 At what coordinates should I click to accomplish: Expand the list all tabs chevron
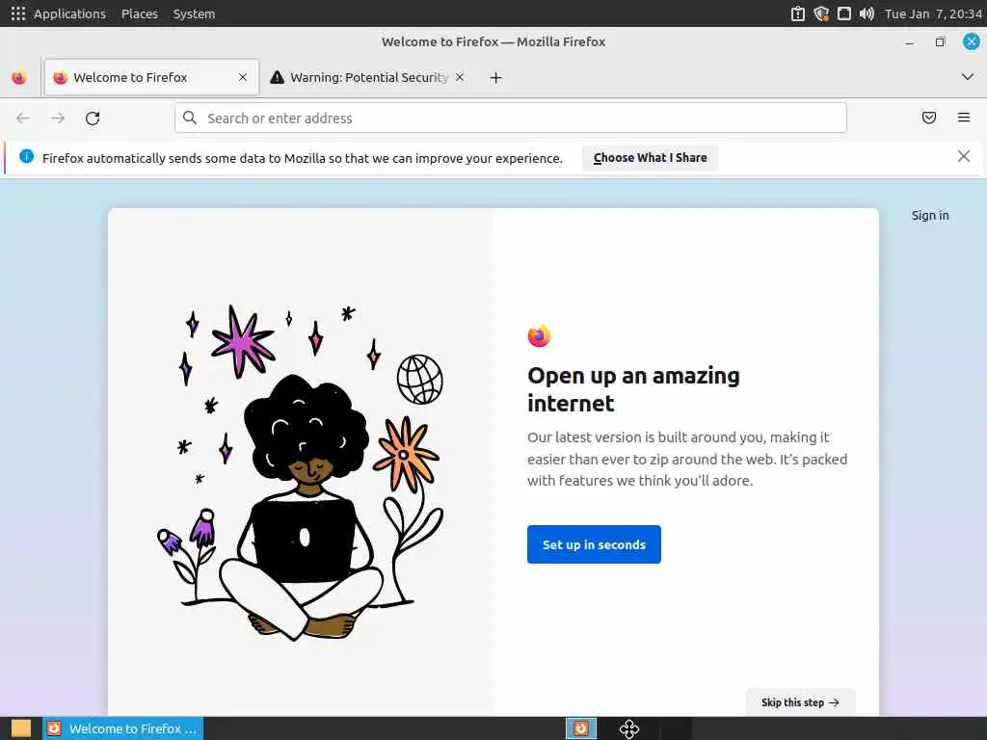(968, 77)
